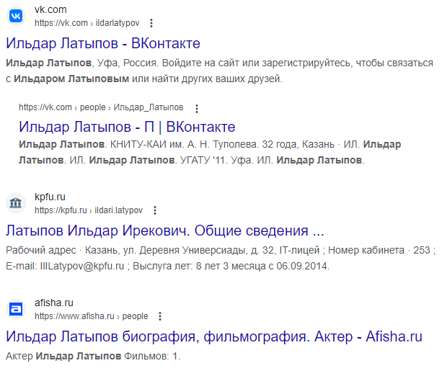Click snippet text 'E-mail: IILatypov@kpfu.ru'
447x371 pixels.
[x=65, y=266]
